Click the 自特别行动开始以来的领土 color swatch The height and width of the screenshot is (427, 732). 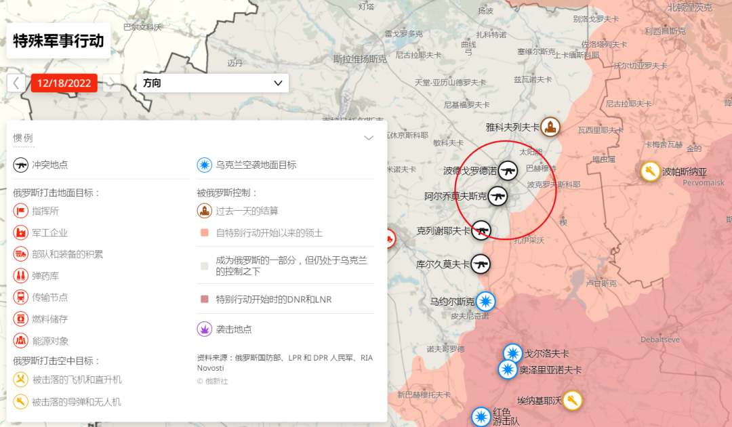(x=205, y=232)
